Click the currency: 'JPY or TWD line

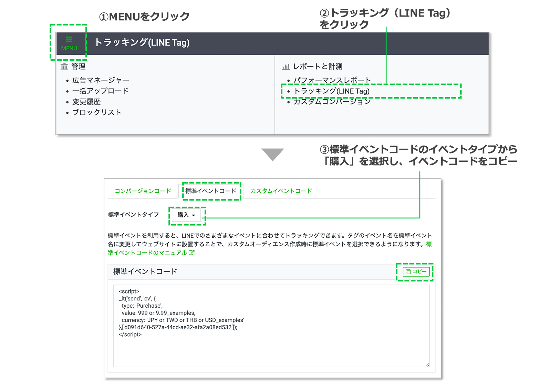point(183,320)
